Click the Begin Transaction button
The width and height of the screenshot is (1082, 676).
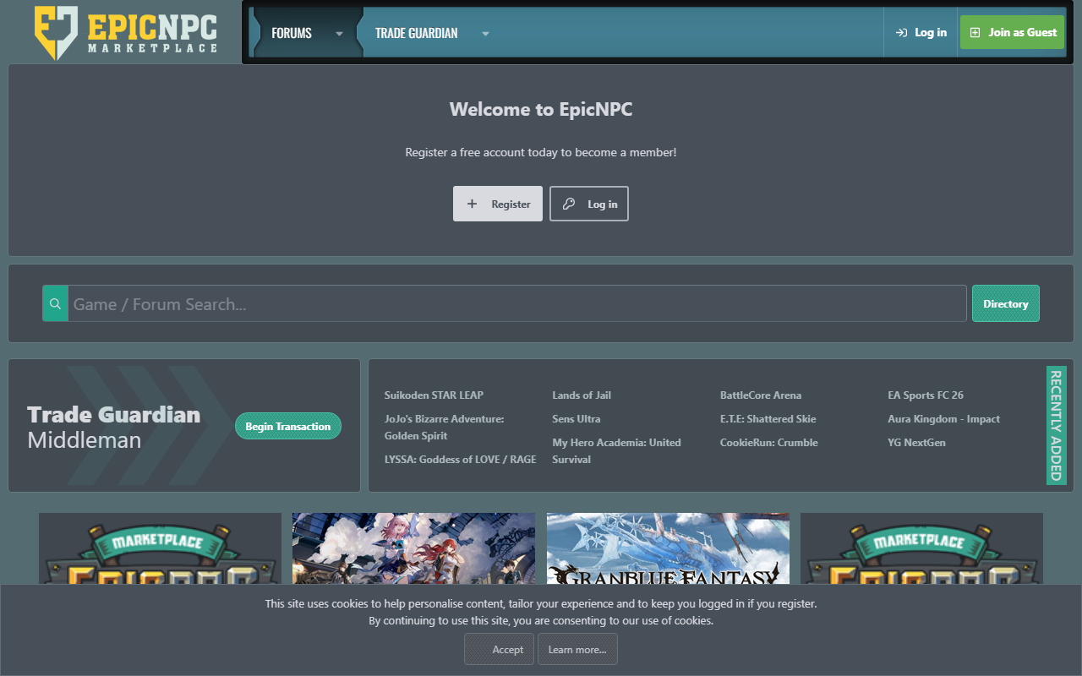pos(288,426)
